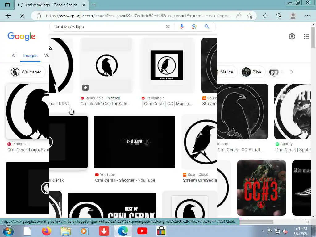The image size is (316, 237).
Task: Open Edge Settings and more menu
Action: pos(307,16)
